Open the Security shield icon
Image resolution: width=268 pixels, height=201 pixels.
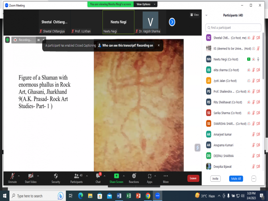coord(56,176)
